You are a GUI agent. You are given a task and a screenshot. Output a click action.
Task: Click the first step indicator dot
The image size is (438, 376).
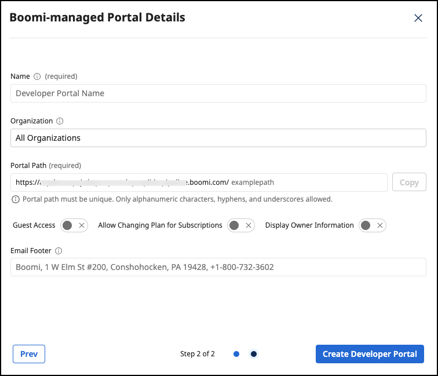(236, 354)
